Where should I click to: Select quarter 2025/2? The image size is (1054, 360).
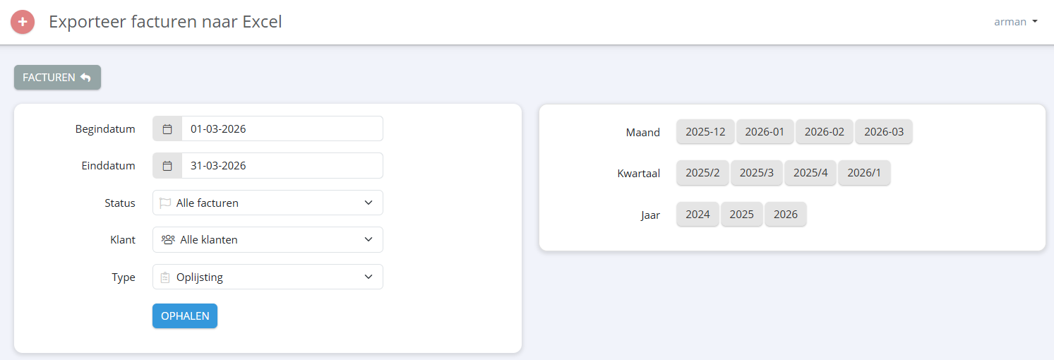pos(702,173)
